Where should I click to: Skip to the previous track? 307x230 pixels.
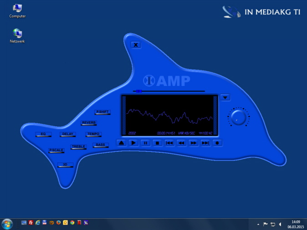169,143
